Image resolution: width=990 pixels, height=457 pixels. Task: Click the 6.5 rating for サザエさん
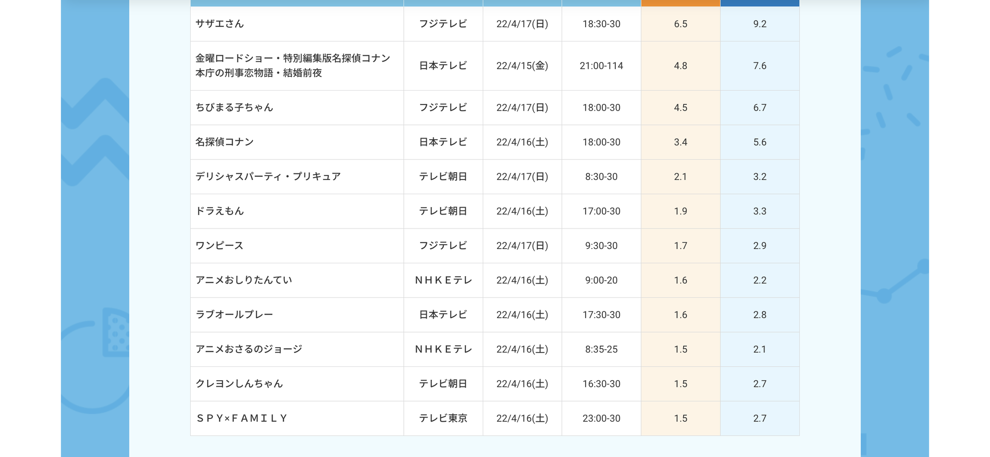(681, 24)
